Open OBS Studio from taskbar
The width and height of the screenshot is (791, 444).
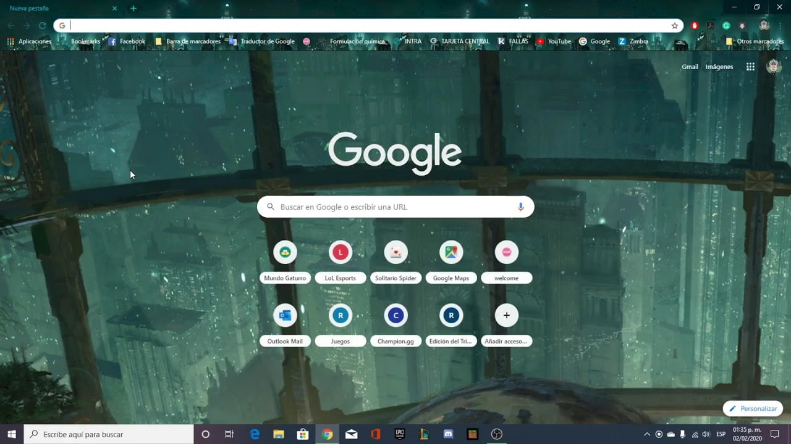(x=496, y=434)
